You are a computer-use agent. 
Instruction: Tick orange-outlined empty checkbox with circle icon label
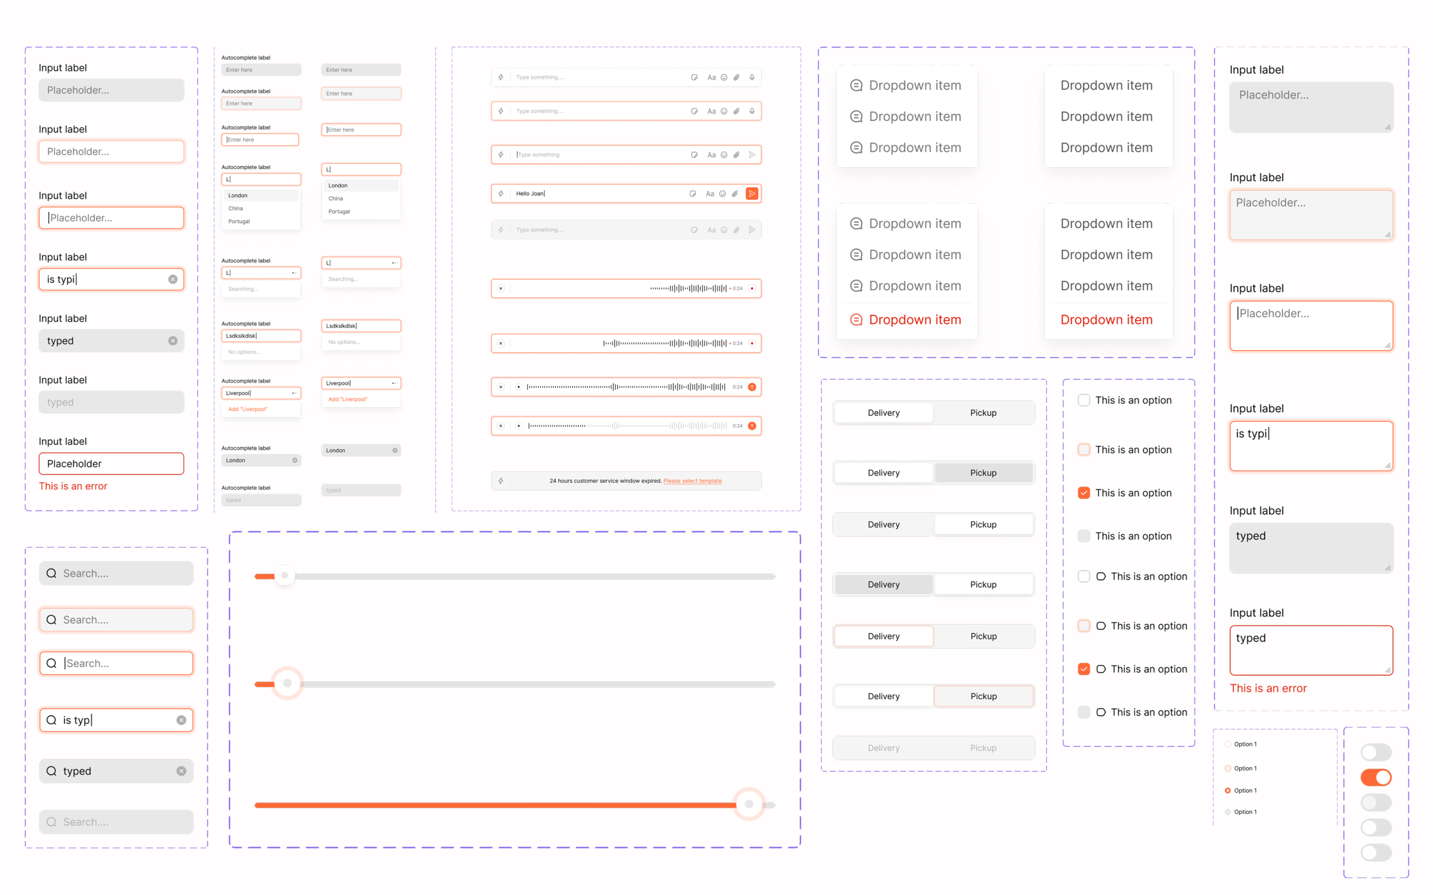pyautogui.click(x=1084, y=626)
